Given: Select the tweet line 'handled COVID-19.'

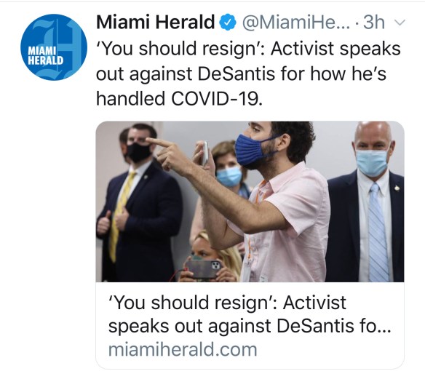Looking at the screenshot, I should tap(180, 98).
